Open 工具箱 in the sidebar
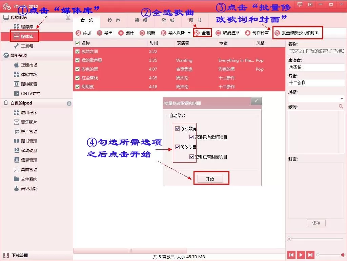Viewport: 347px width, 261px height. coord(24,46)
